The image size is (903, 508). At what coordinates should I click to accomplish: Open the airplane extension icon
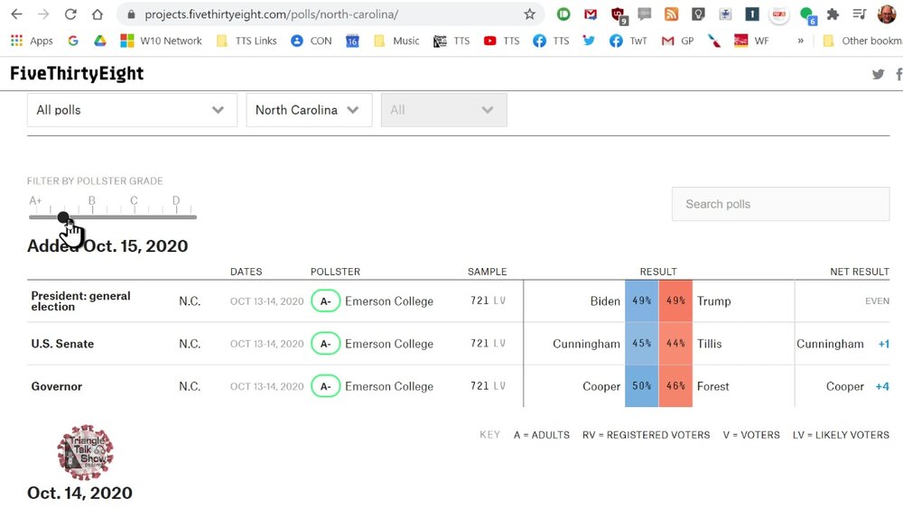[725, 14]
